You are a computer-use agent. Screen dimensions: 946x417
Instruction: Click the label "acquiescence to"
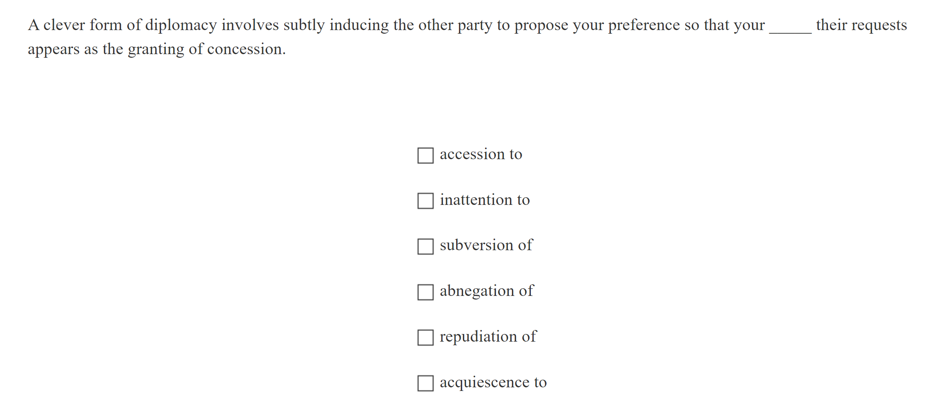coord(493,383)
